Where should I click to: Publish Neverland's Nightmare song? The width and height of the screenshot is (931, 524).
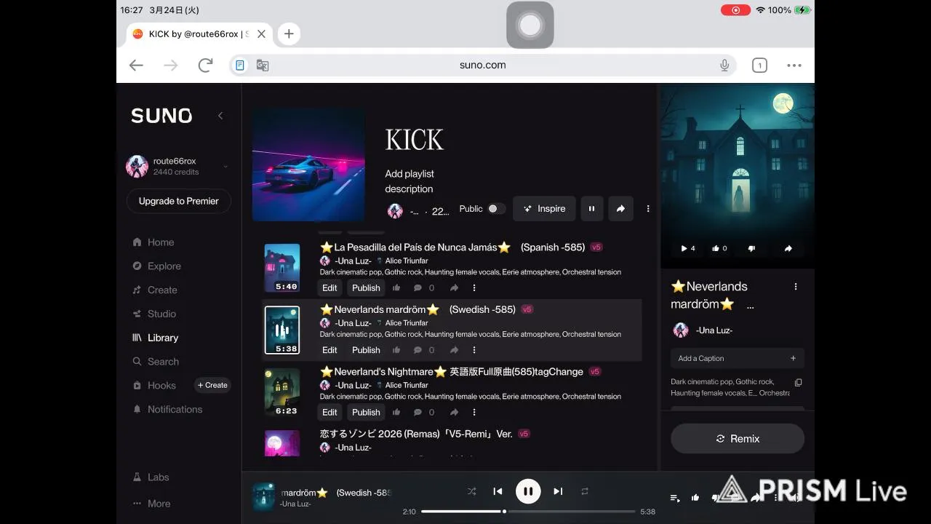tap(366, 413)
